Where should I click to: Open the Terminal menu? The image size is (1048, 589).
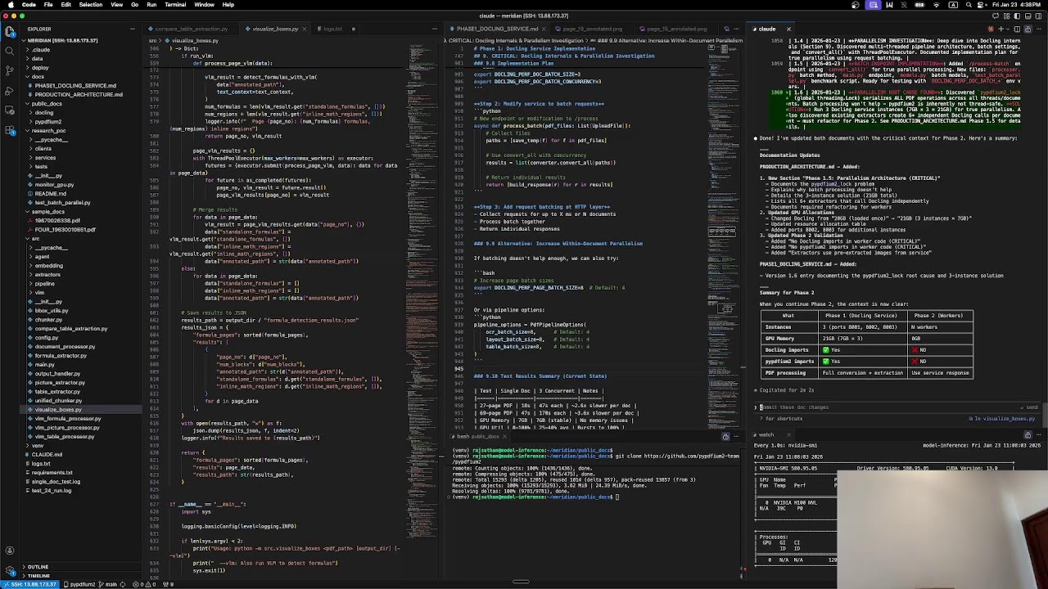point(175,5)
